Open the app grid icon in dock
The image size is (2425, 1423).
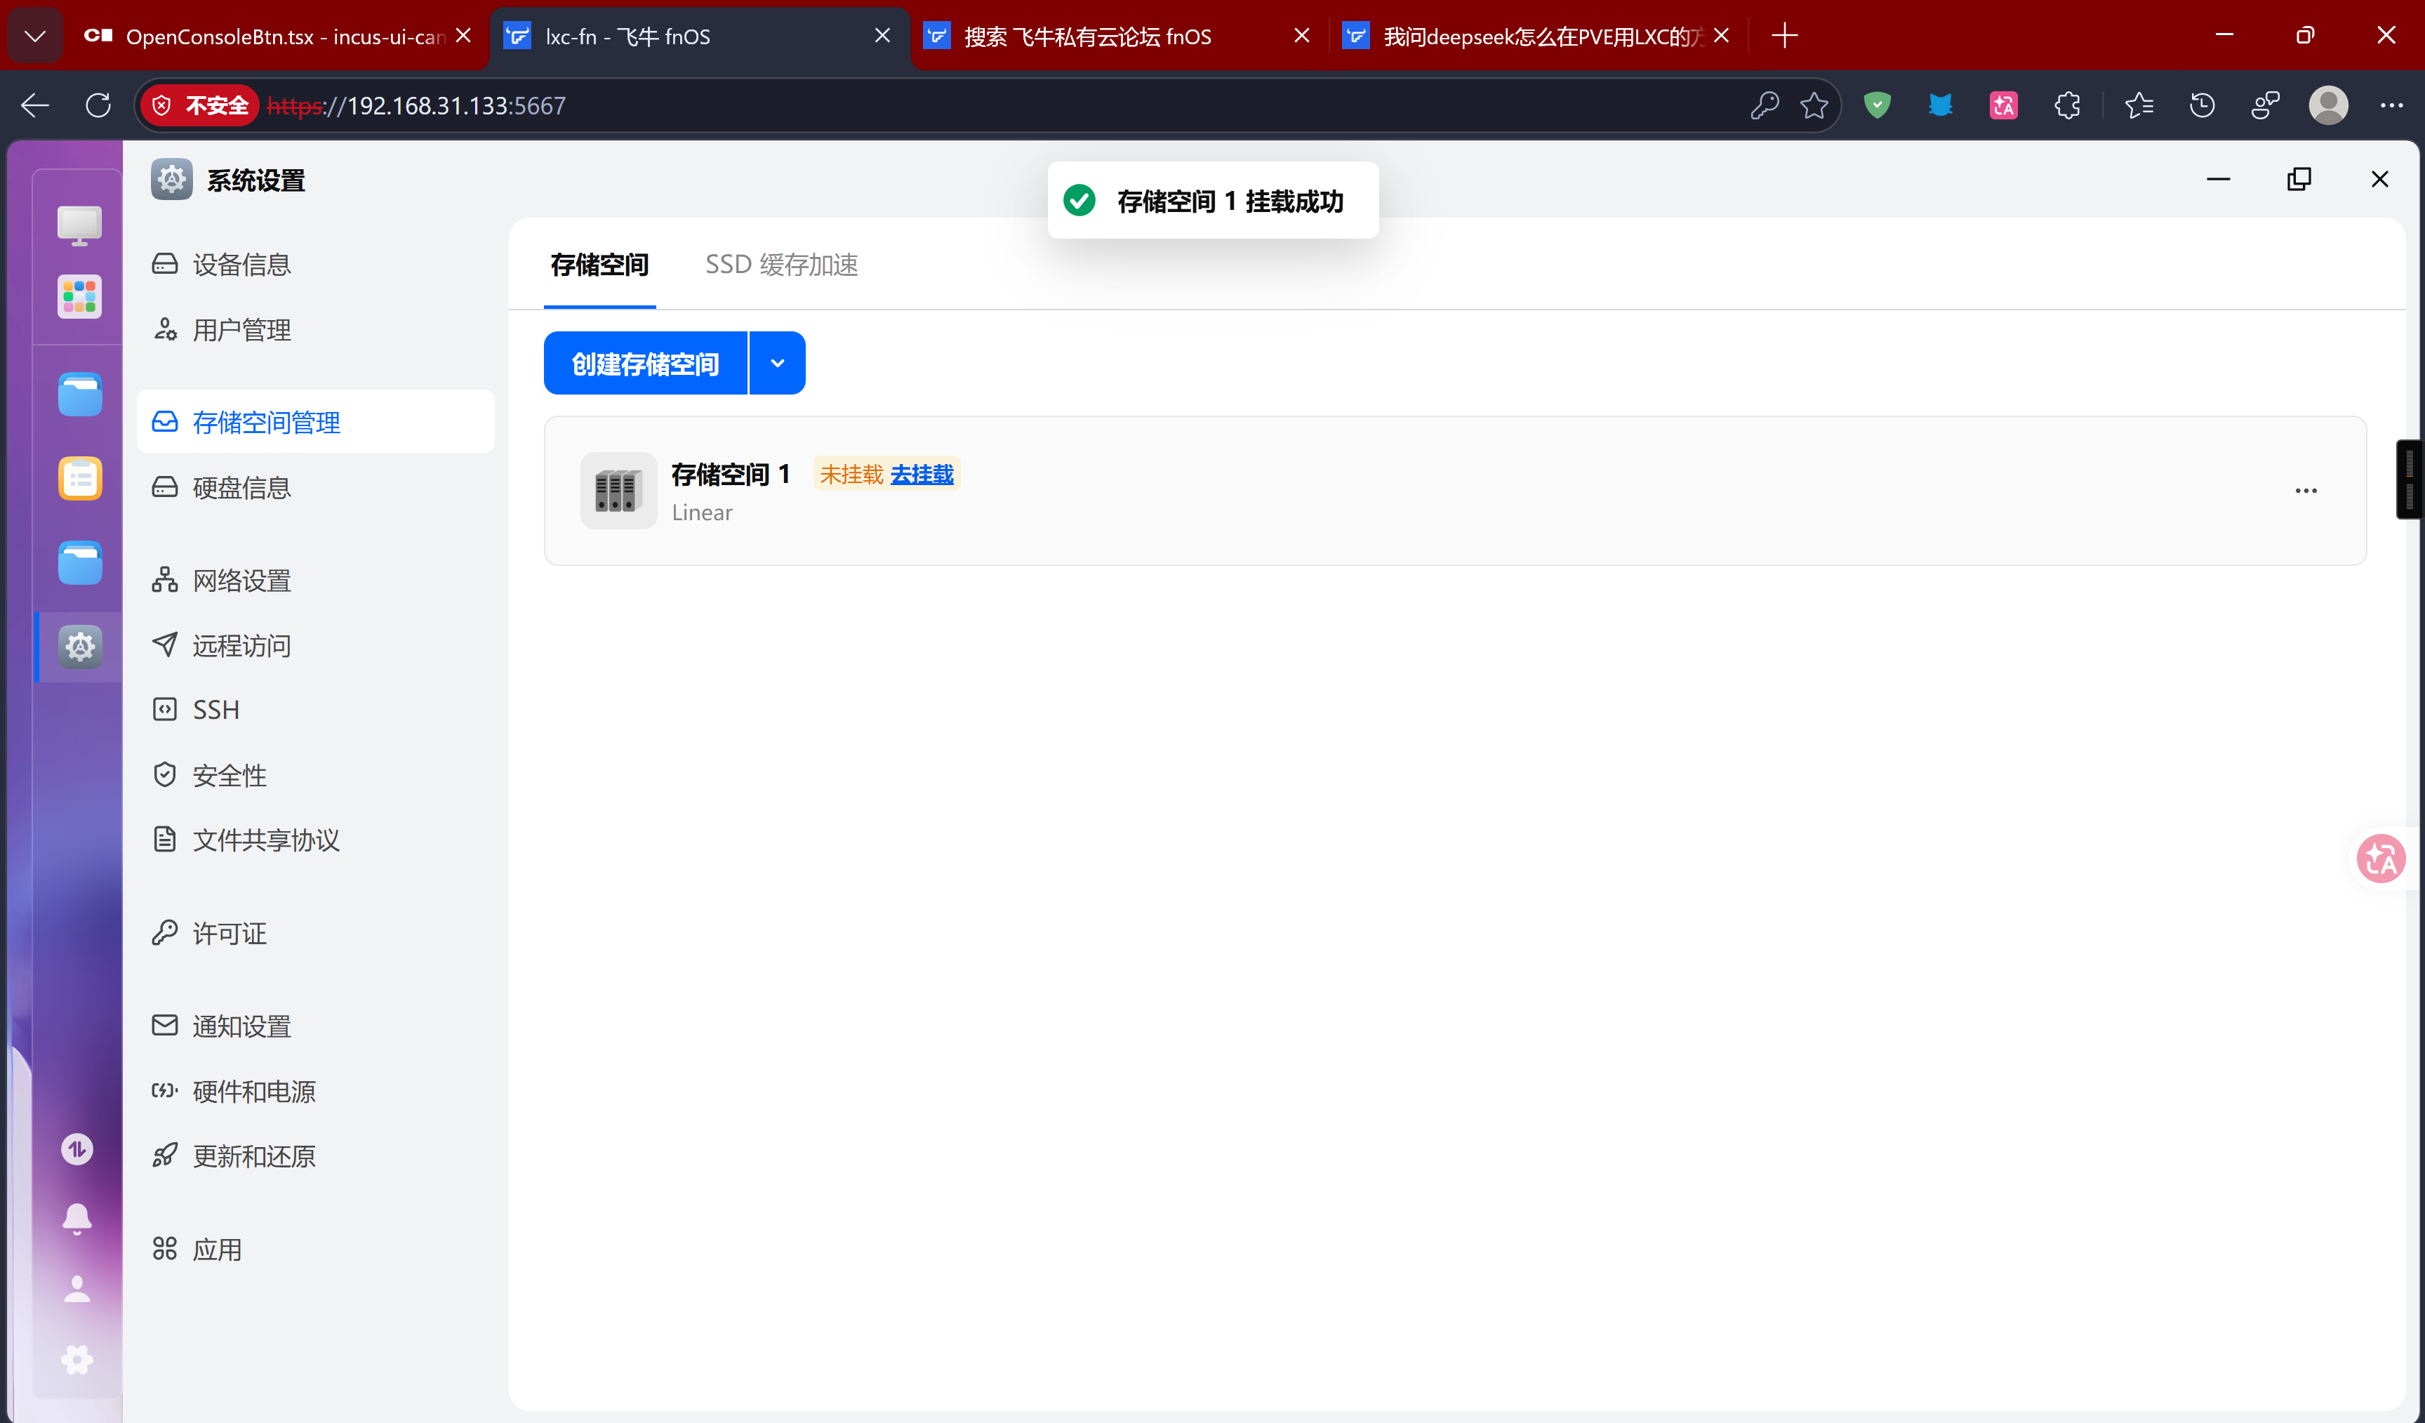tap(79, 296)
